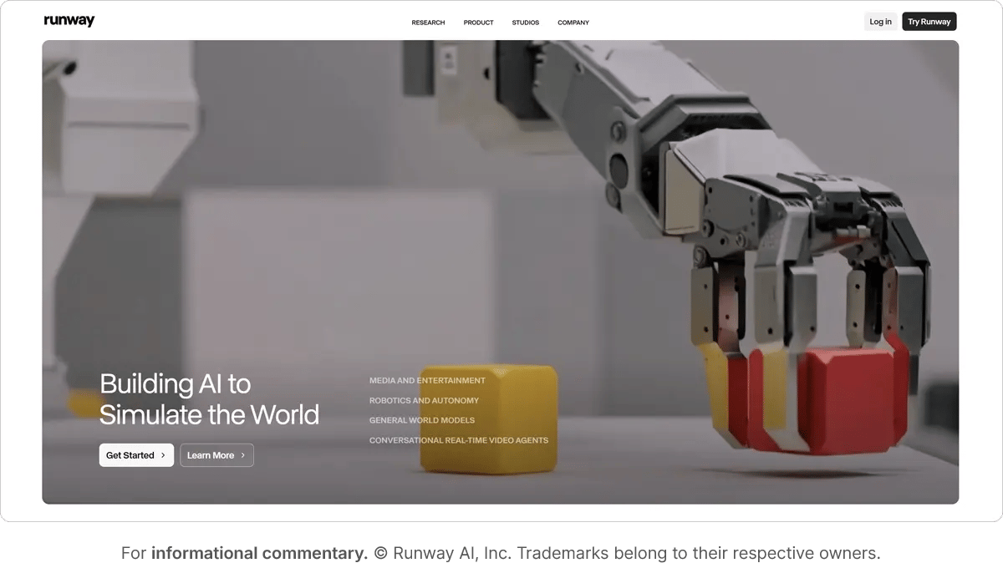Select ROBOTICS AND AUTONOMY
Viewport: 1003px width, 563px height.
424,400
